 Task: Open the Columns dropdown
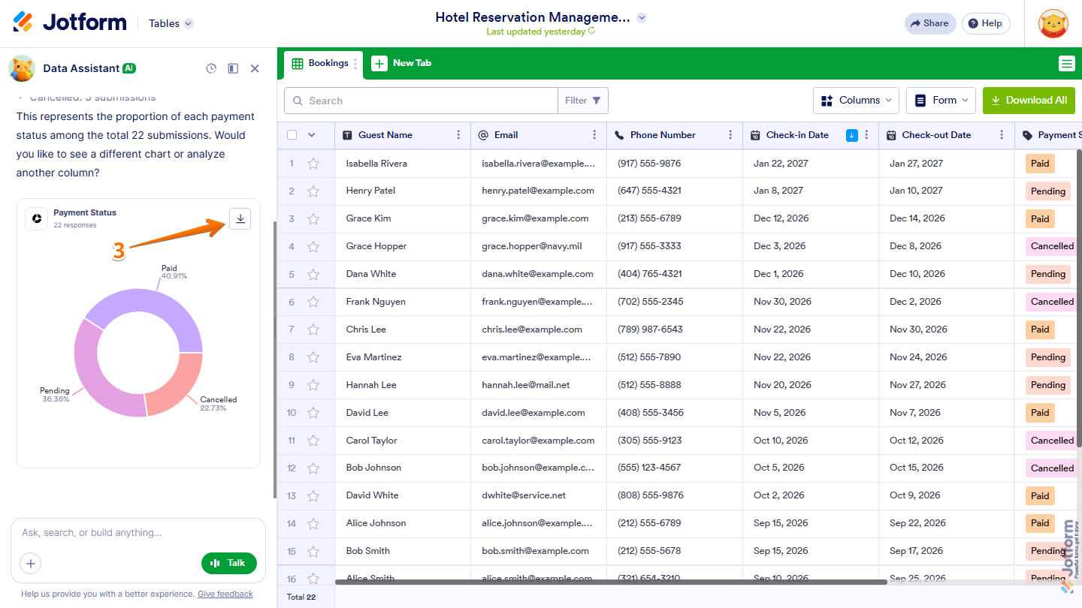[857, 101]
